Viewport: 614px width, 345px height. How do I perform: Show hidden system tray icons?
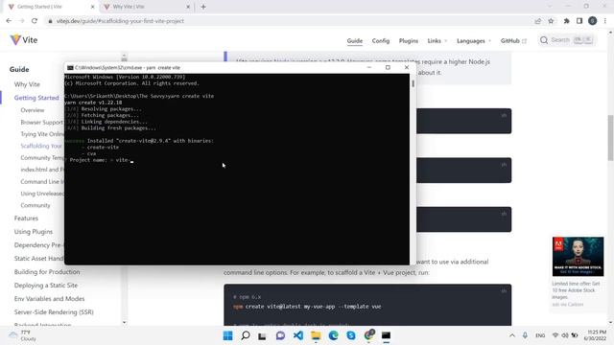[511, 335]
